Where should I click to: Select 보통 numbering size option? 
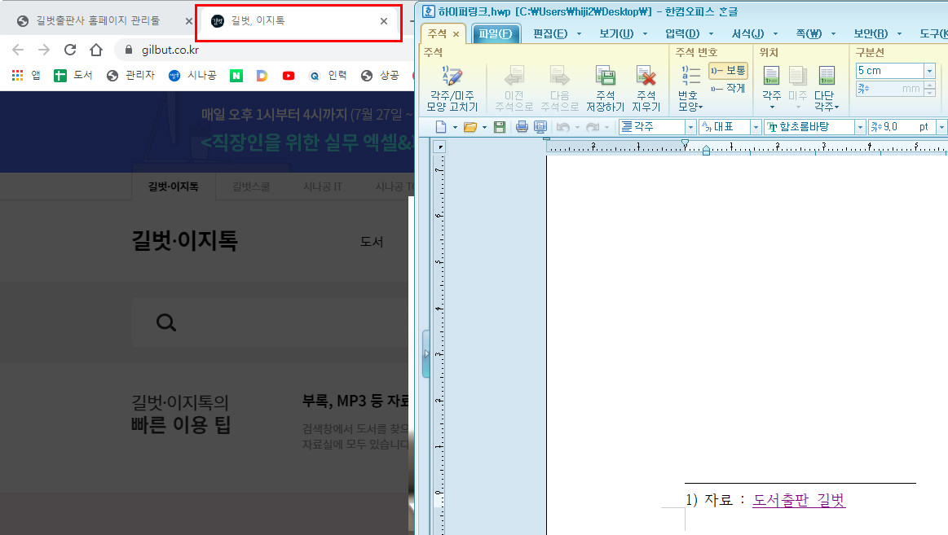coord(728,71)
